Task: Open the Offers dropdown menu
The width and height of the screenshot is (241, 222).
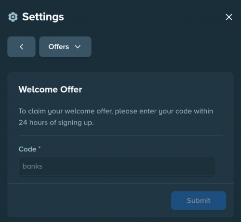Action: tap(65, 47)
